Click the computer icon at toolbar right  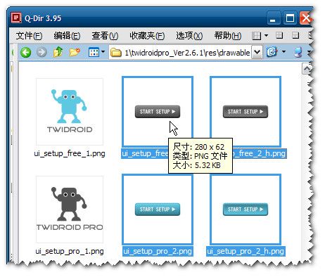[x=298, y=52]
